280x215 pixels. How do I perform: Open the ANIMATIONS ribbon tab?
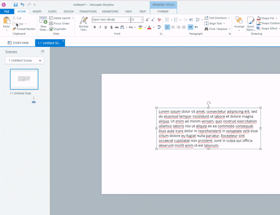coord(110,12)
